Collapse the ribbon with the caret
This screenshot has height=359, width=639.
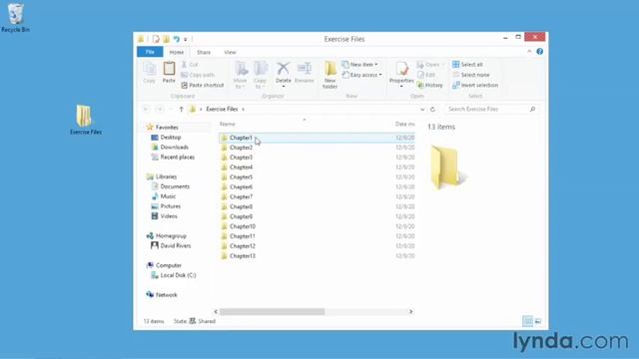[529, 51]
